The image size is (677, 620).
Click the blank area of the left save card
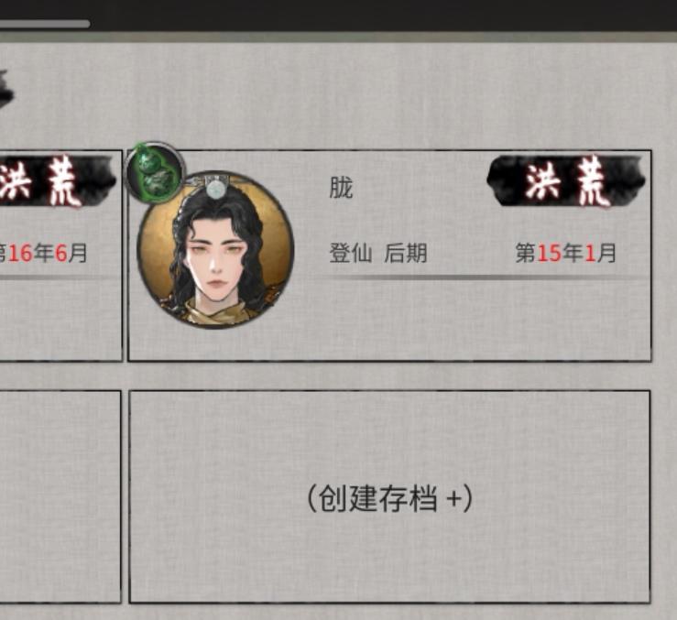pos(60,320)
